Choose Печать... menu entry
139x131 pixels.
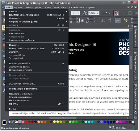[36, 104]
